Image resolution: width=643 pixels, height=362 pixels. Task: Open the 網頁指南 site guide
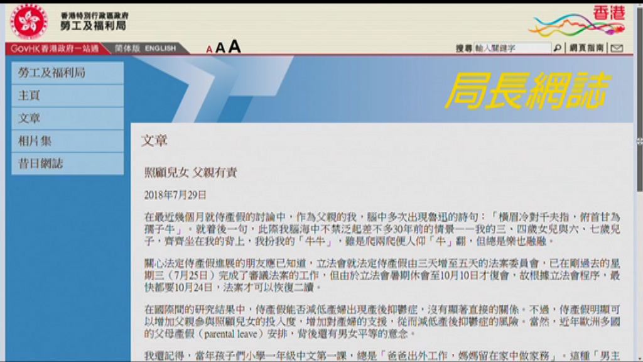tap(588, 47)
